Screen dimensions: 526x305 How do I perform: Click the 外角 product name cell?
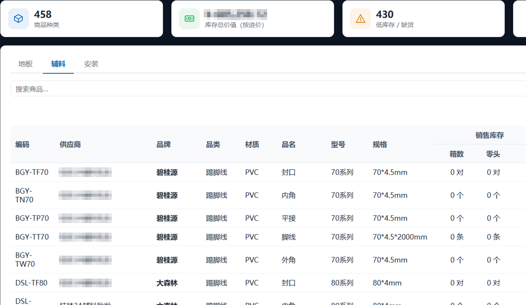click(289, 260)
